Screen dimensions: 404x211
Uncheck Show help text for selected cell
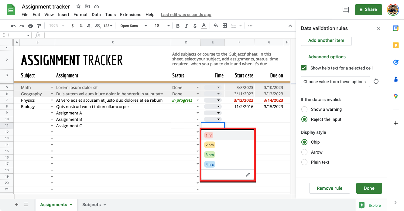coord(304,68)
